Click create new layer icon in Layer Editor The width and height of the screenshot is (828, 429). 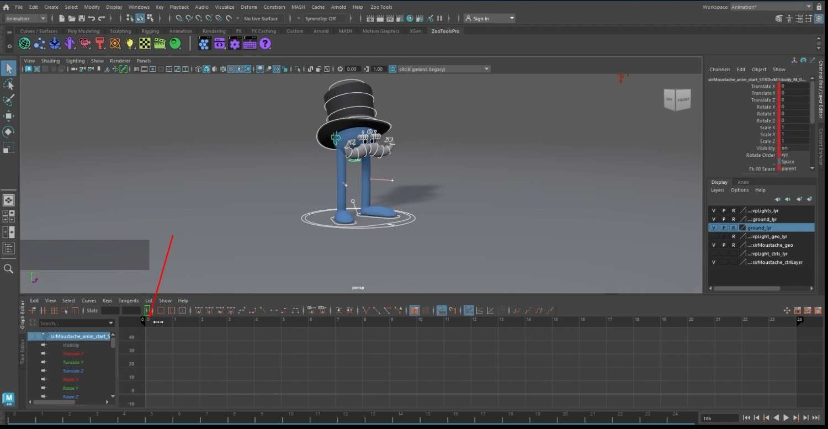[x=799, y=199]
